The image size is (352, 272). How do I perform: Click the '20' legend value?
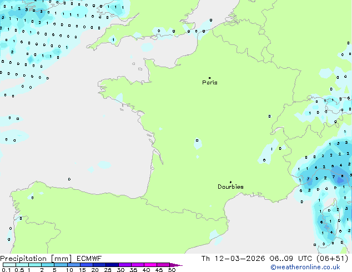click(x=95, y=270)
